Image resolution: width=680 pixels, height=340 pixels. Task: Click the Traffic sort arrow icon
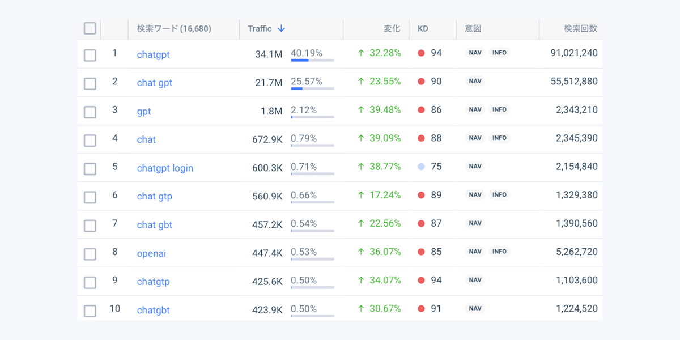tap(282, 28)
